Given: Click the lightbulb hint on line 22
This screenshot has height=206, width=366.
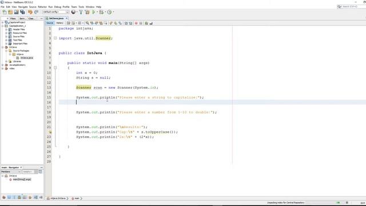Looking at the screenshot, I should (x=50, y=132).
